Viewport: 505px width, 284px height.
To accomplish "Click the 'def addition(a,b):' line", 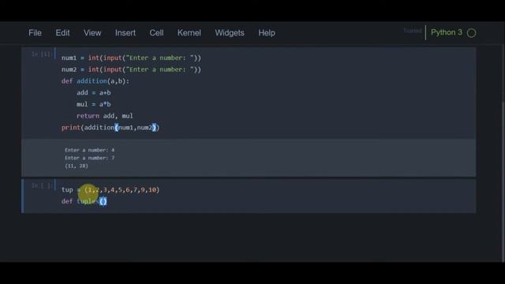I will coord(95,81).
